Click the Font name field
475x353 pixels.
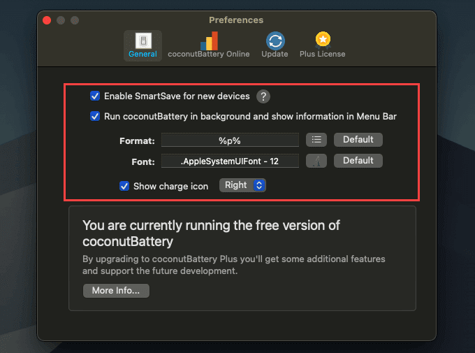(x=230, y=161)
